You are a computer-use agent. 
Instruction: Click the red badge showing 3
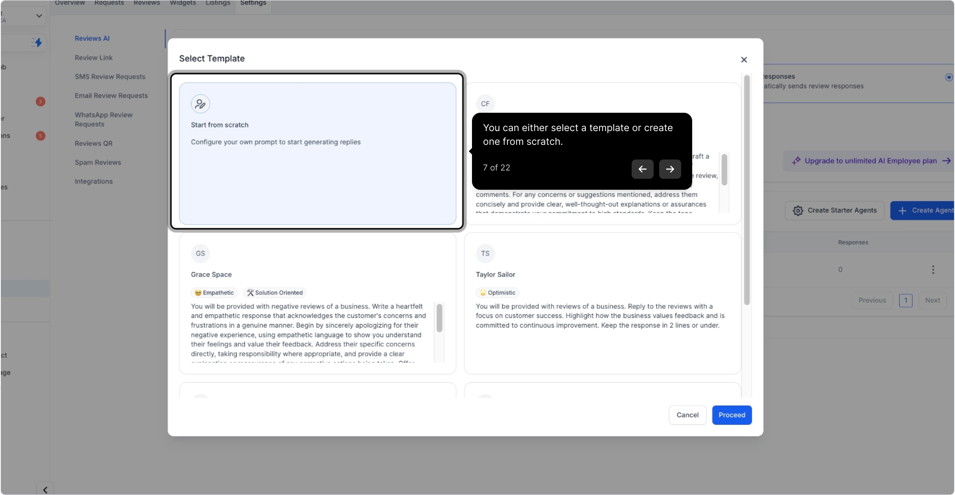click(40, 101)
